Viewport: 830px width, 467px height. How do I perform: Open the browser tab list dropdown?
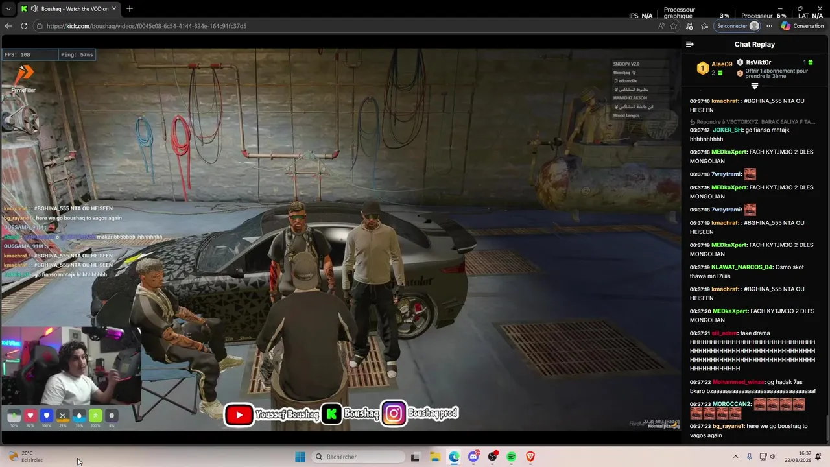8,9
